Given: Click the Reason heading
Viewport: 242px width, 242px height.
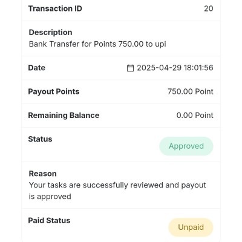Looking at the screenshot, I should pos(42,174).
